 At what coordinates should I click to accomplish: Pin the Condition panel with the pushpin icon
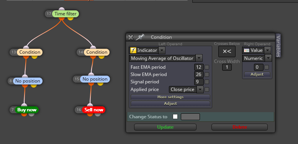140,37
